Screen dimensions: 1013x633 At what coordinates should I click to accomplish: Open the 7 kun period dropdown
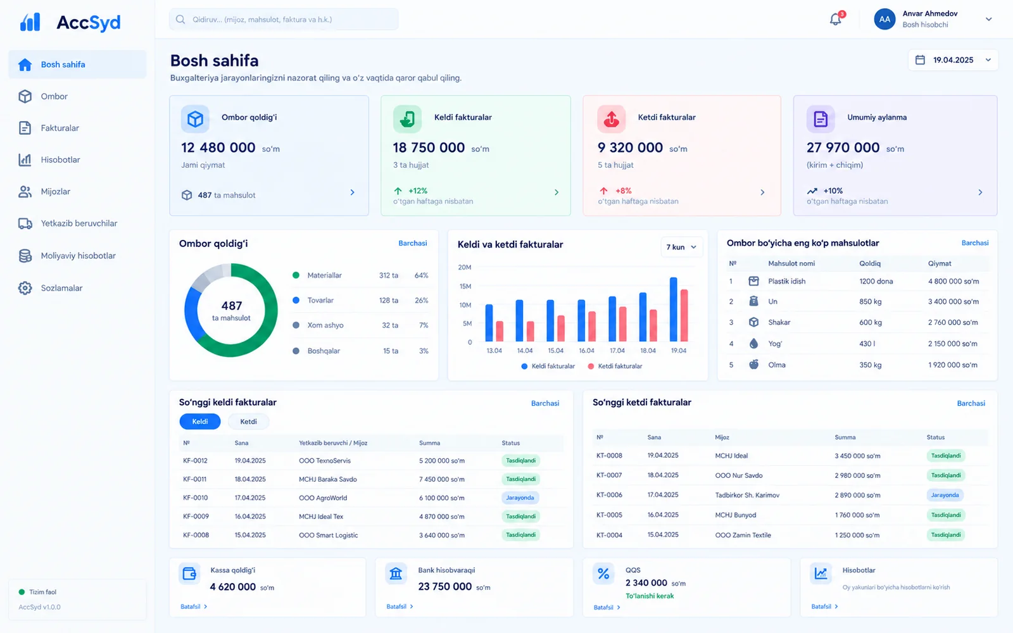pyautogui.click(x=681, y=247)
